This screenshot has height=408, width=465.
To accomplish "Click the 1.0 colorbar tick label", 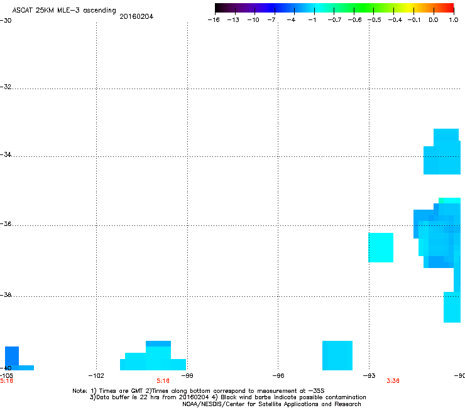I will pos(454,20).
